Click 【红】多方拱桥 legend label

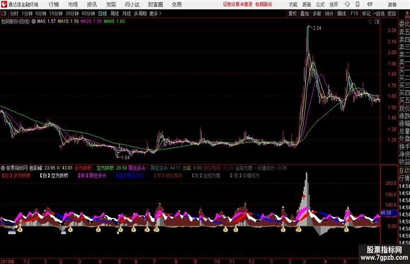coord(16,176)
